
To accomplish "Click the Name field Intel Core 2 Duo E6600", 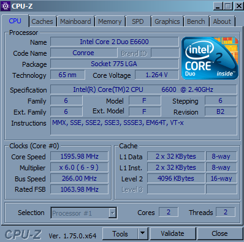I will 115,42.
